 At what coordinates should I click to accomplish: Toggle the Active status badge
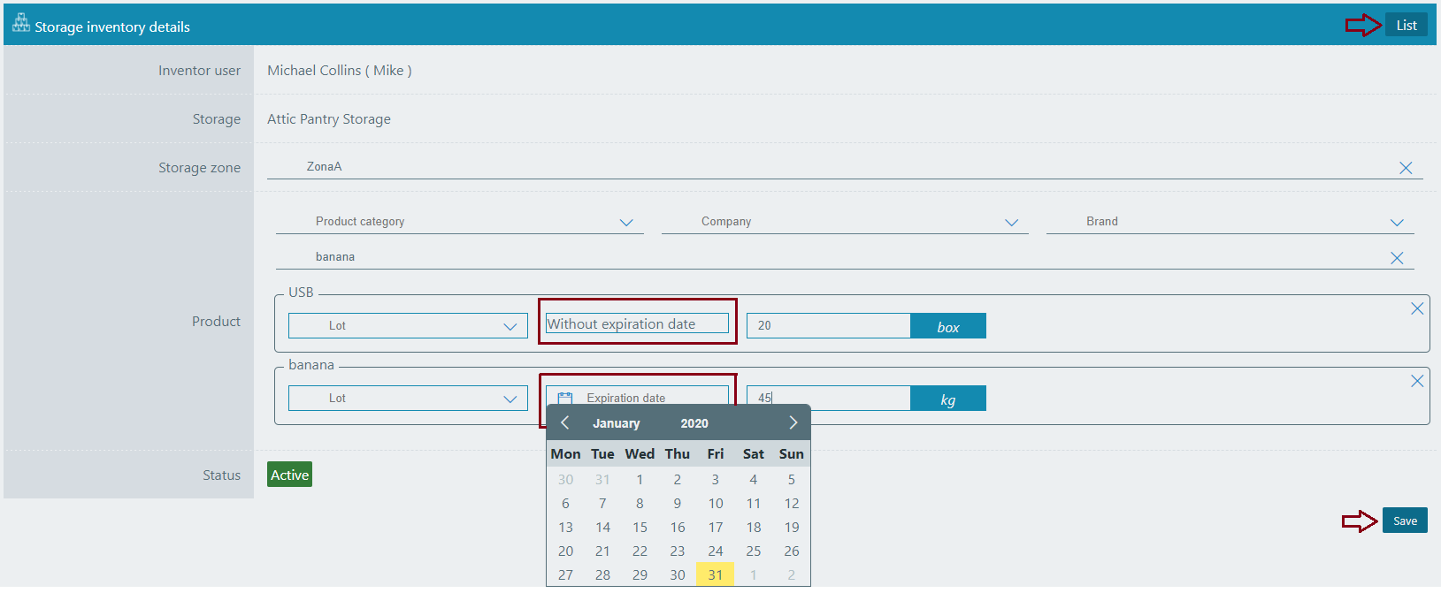pos(289,475)
